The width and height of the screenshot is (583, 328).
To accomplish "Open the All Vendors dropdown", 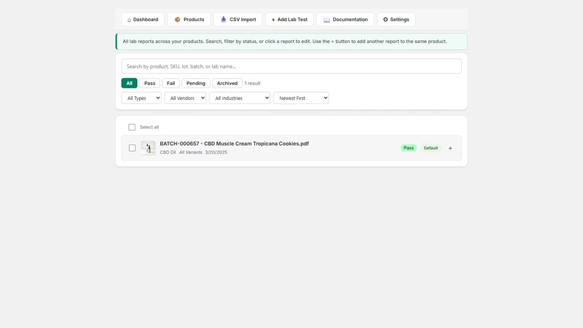I will [x=185, y=98].
